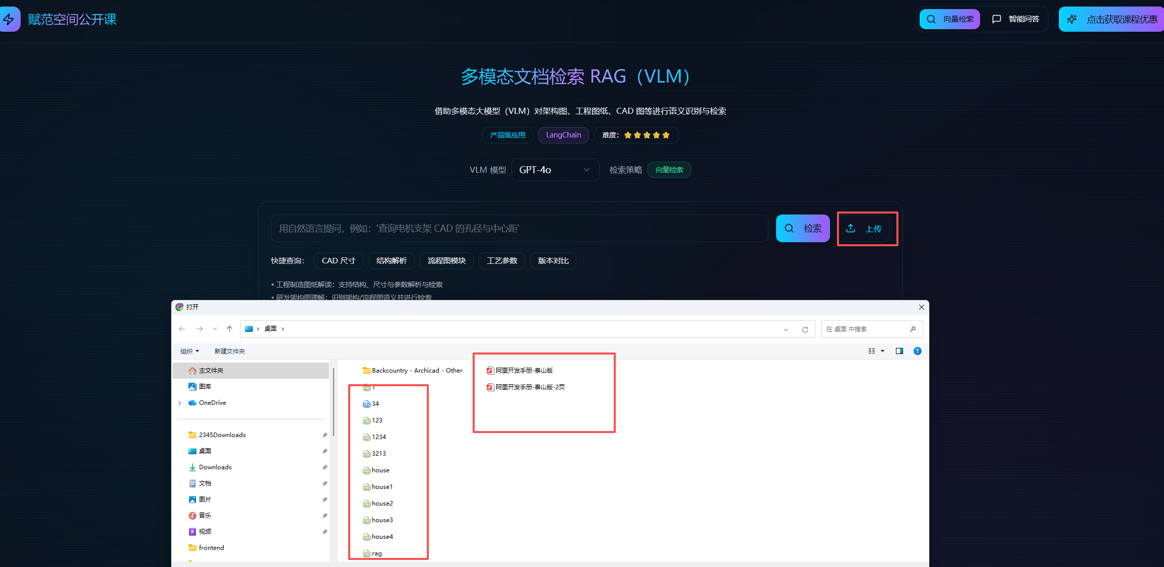Click the blue help question mark icon
The width and height of the screenshot is (1164, 567).
pyautogui.click(x=917, y=351)
